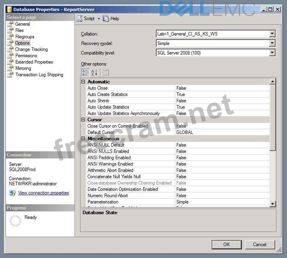This screenshot has height=258, width=287.
Task: Click the OK button
Action: 226,244
